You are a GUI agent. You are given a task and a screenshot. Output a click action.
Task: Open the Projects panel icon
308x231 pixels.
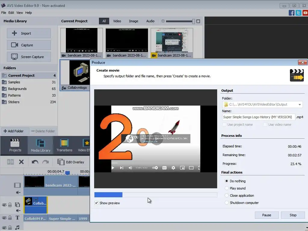(15, 145)
